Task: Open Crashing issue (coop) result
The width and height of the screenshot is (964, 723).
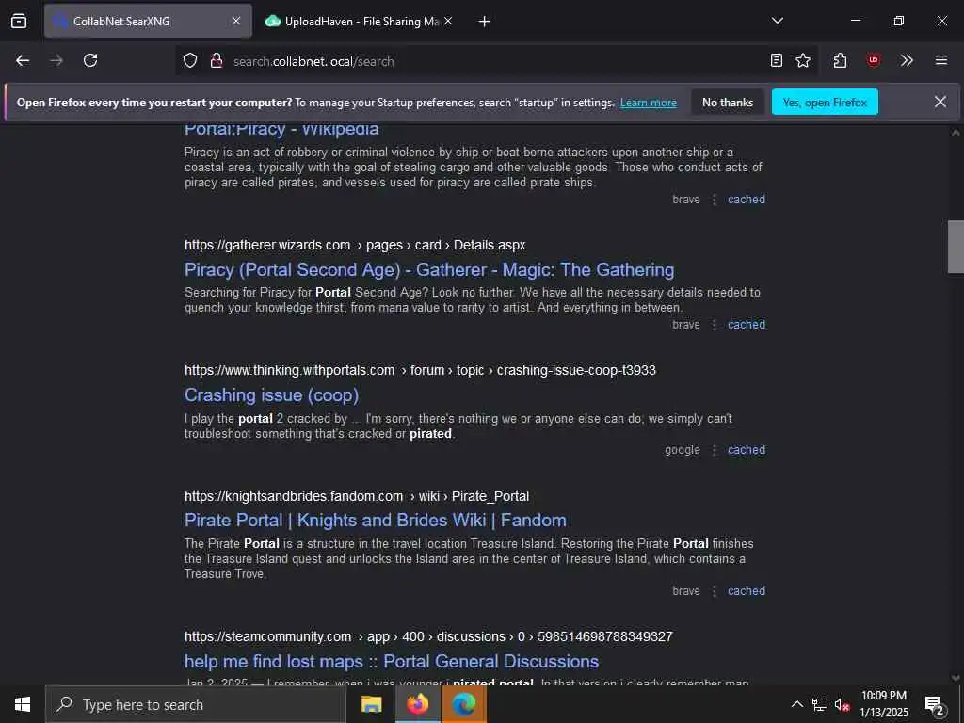Action: point(271,395)
